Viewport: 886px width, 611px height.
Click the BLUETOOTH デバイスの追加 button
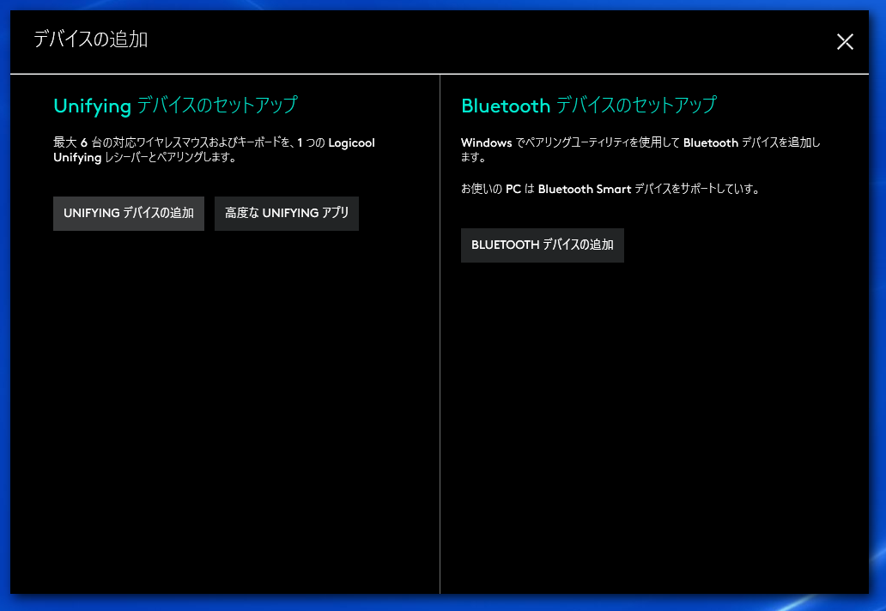tap(542, 245)
